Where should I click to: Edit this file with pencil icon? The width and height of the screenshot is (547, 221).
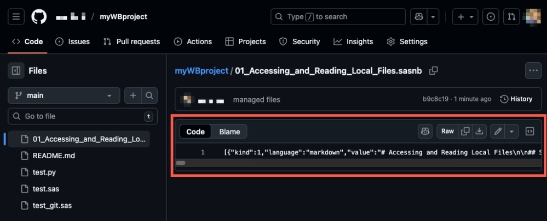pyautogui.click(x=498, y=132)
